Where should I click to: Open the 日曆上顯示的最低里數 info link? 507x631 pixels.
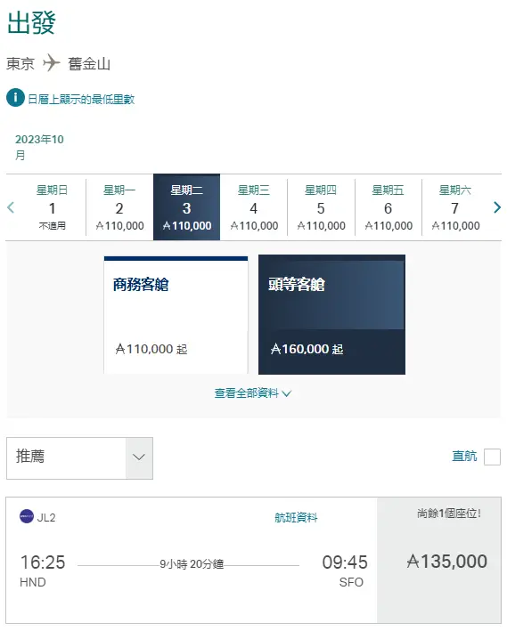(81, 99)
